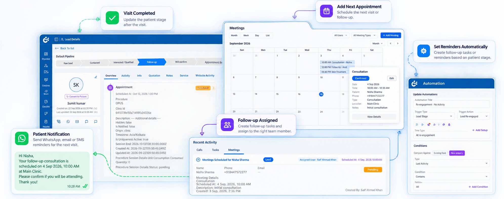Switch Meetings calendar to Day view
The width and height of the screenshot is (504, 199).
tap(257, 36)
